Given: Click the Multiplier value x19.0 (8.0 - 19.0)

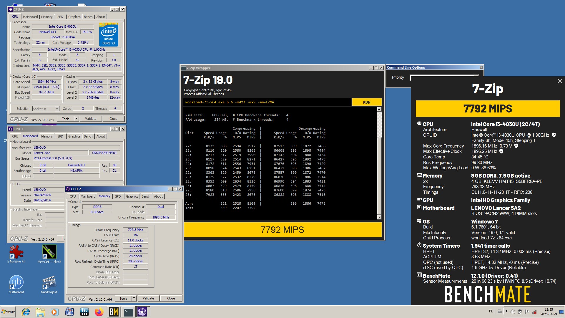Looking at the screenshot, I should click(x=46, y=87).
